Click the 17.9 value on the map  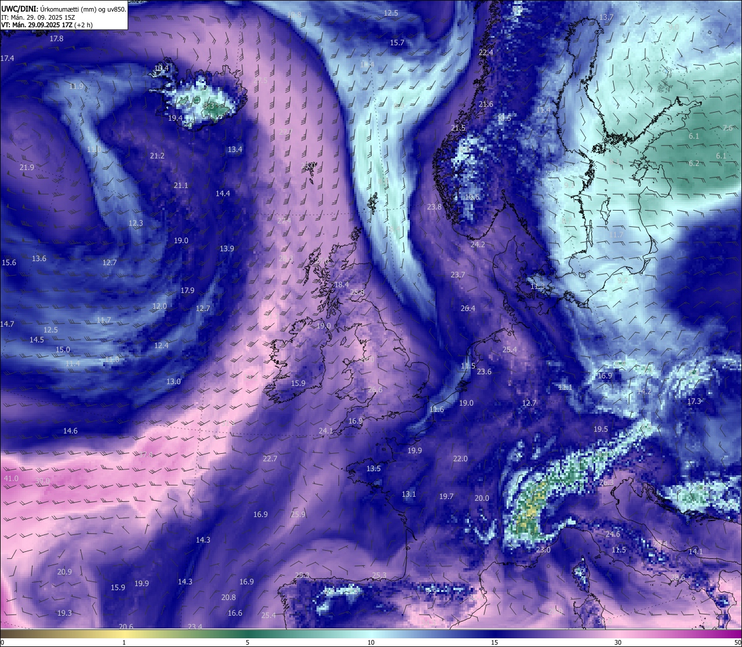pyautogui.click(x=187, y=291)
